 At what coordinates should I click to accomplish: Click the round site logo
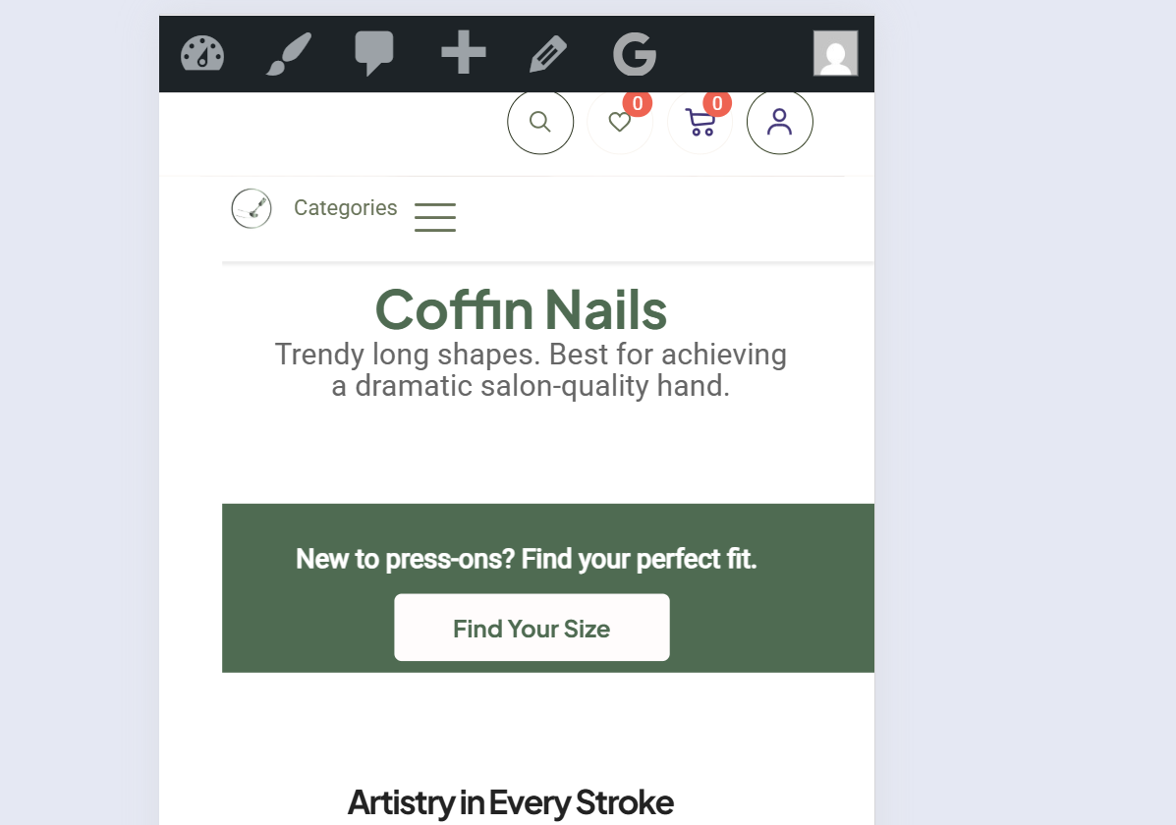click(x=252, y=208)
